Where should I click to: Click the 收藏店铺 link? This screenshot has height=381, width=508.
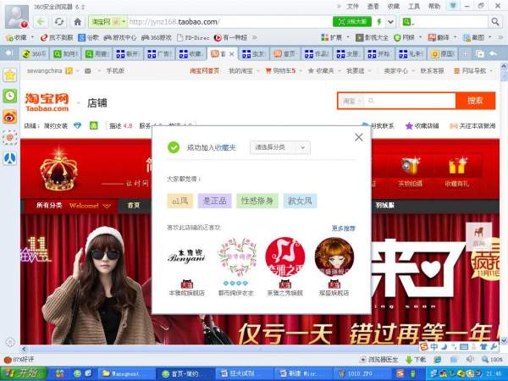pos(422,125)
